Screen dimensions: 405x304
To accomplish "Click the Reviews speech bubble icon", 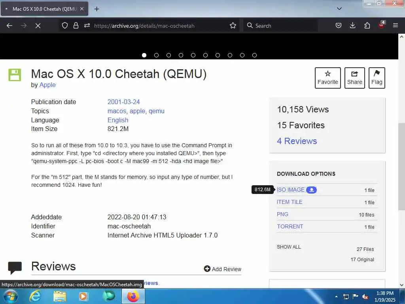I will (15, 268).
